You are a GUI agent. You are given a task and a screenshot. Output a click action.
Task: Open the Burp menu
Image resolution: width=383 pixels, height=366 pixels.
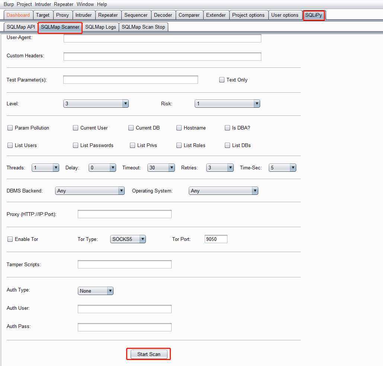9,4
